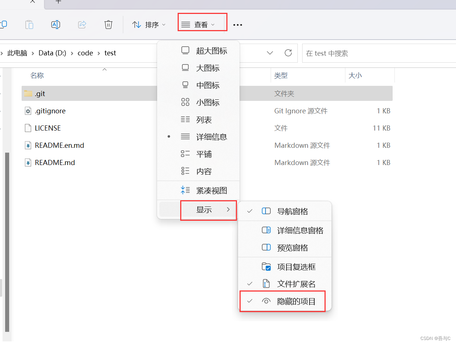Toggle 文件扩展名 file name extensions
456x344 pixels.
285,284
